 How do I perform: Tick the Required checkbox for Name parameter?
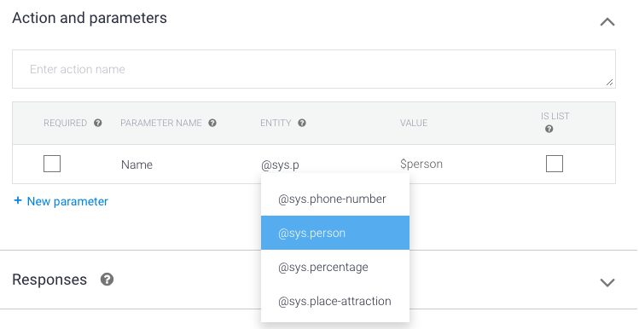click(52, 164)
